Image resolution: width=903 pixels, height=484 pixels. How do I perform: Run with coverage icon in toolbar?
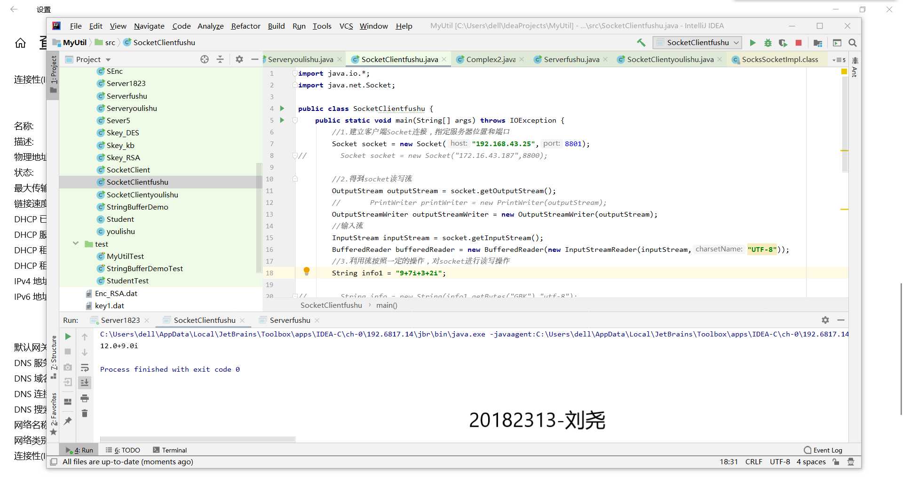pos(783,43)
